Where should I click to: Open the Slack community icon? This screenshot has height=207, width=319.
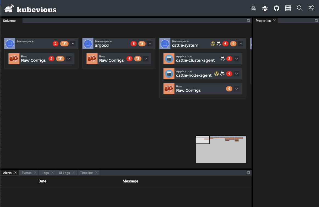[x=265, y=8]
